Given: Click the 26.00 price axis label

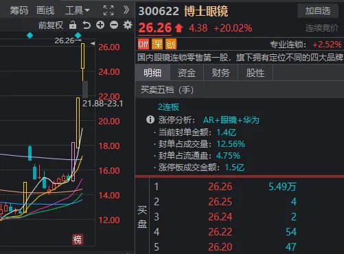Looking at the screenshot, I should 109,47.
